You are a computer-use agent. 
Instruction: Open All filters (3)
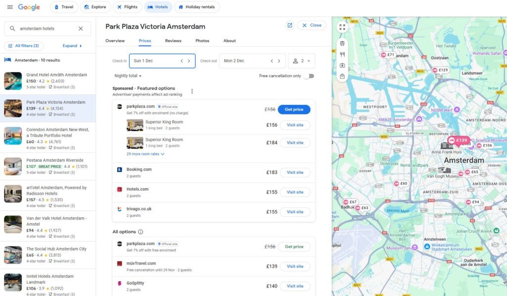(24, 46)
